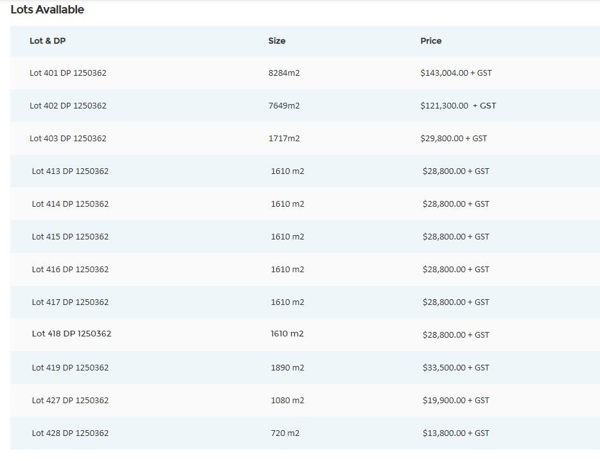Select the Lot 416 DP 1250362 entry

(70, 270)
